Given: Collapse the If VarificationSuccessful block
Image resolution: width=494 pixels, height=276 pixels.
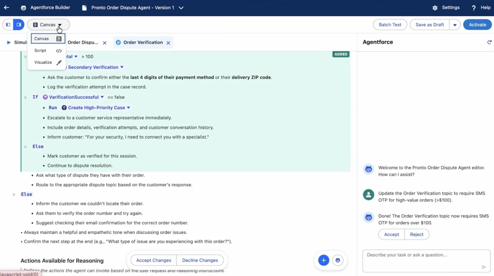Looking at the screenshot, I should tap(26, 97).
